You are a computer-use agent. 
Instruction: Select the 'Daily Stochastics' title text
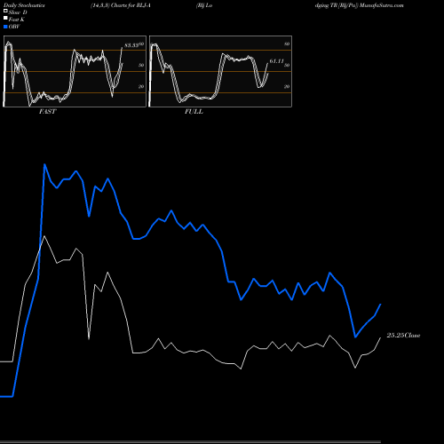point(24,5)
